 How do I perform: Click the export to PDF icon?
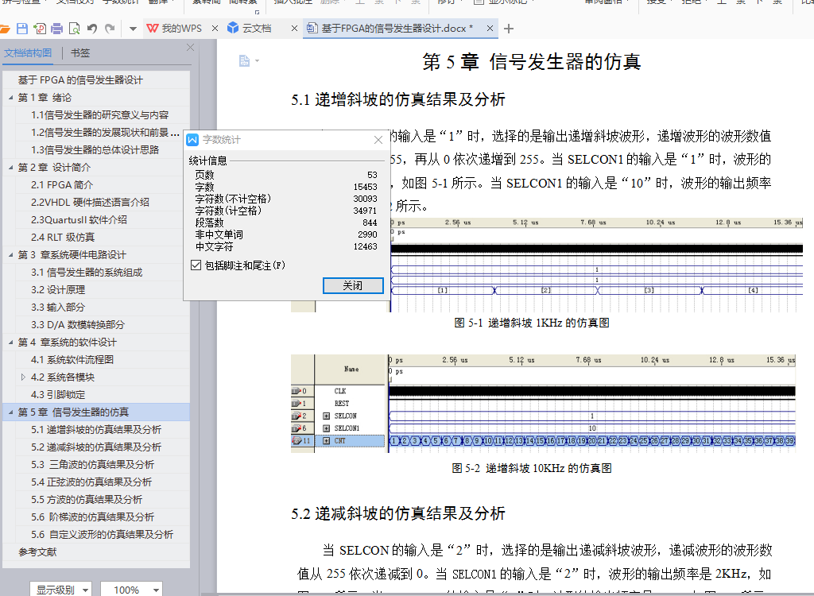click(x=40, y=29)
